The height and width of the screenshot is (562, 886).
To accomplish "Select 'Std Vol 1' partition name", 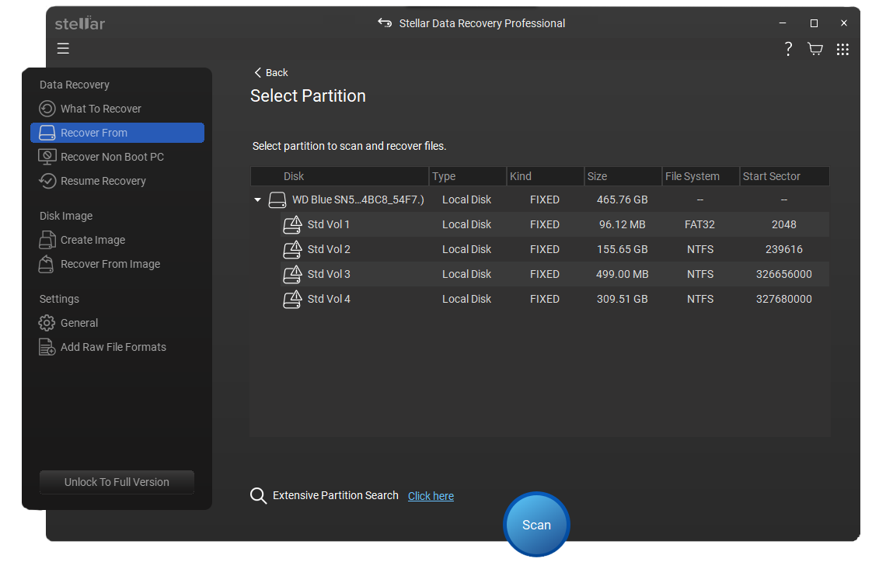I will (328, 224).
